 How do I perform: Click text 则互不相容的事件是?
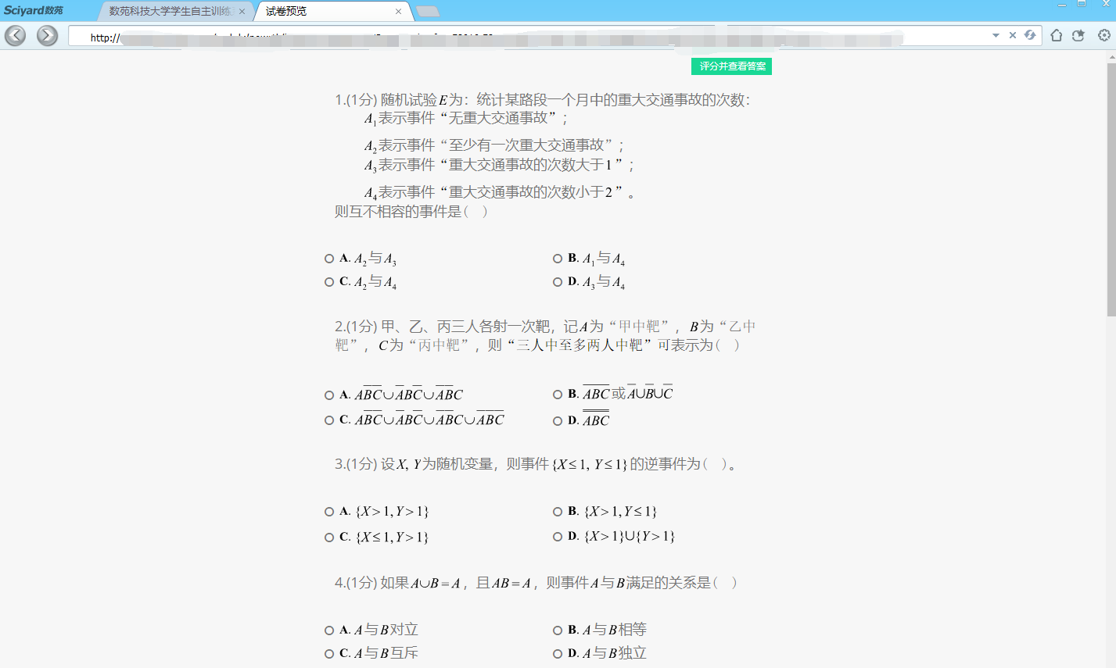click(x=398, y=212)
